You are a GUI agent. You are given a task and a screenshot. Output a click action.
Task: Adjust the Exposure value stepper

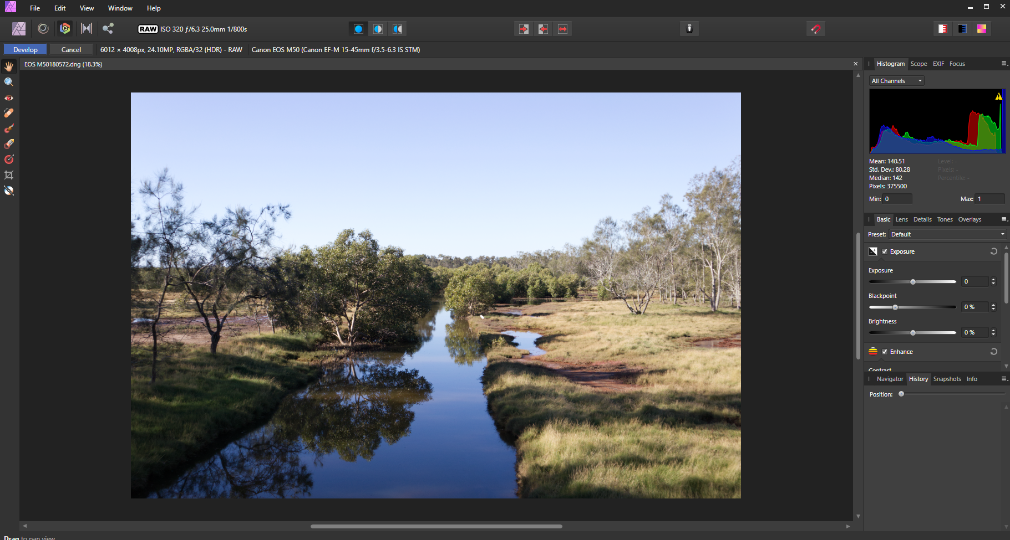[x=993, y=281]
